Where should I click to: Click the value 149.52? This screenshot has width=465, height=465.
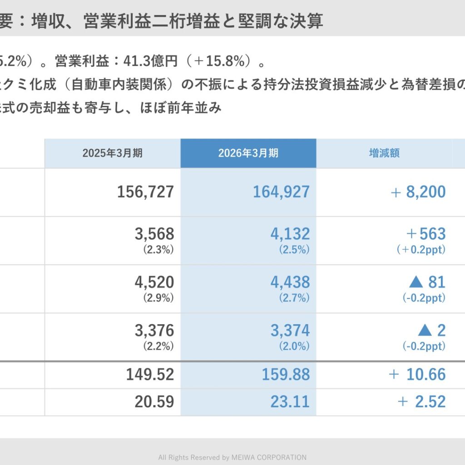pos(150,374)
